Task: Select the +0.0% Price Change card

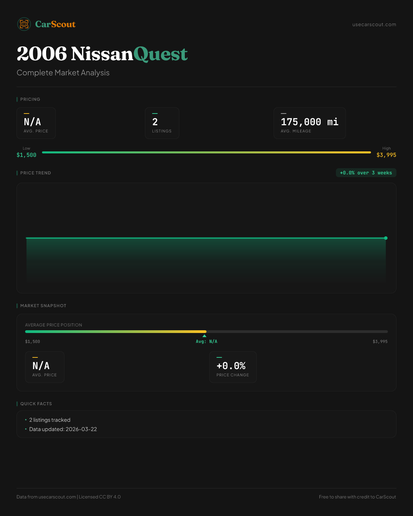Action: [233, 367]
